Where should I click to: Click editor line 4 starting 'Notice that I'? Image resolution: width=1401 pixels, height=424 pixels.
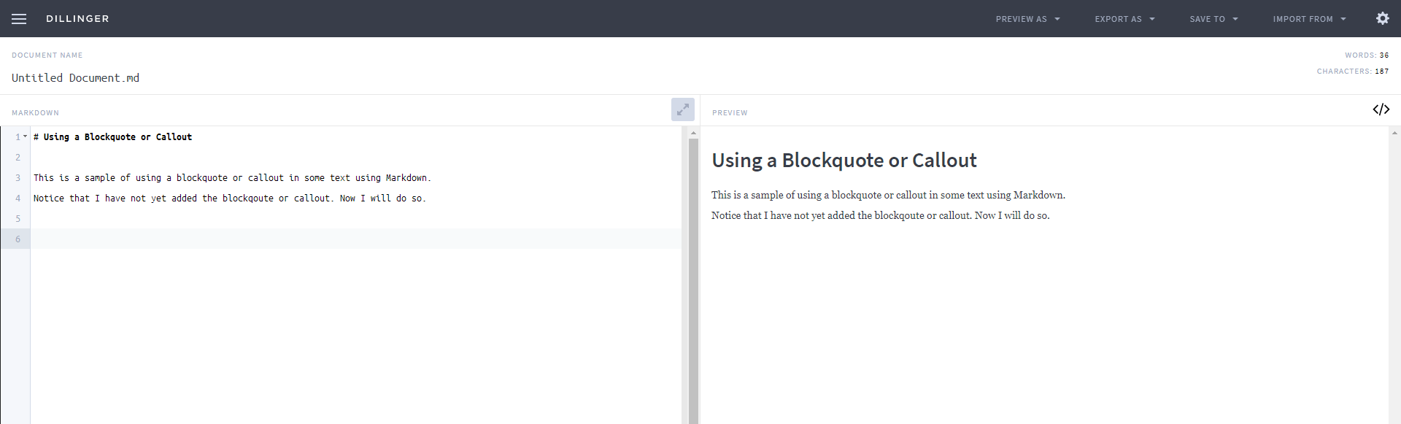(229, 198)
